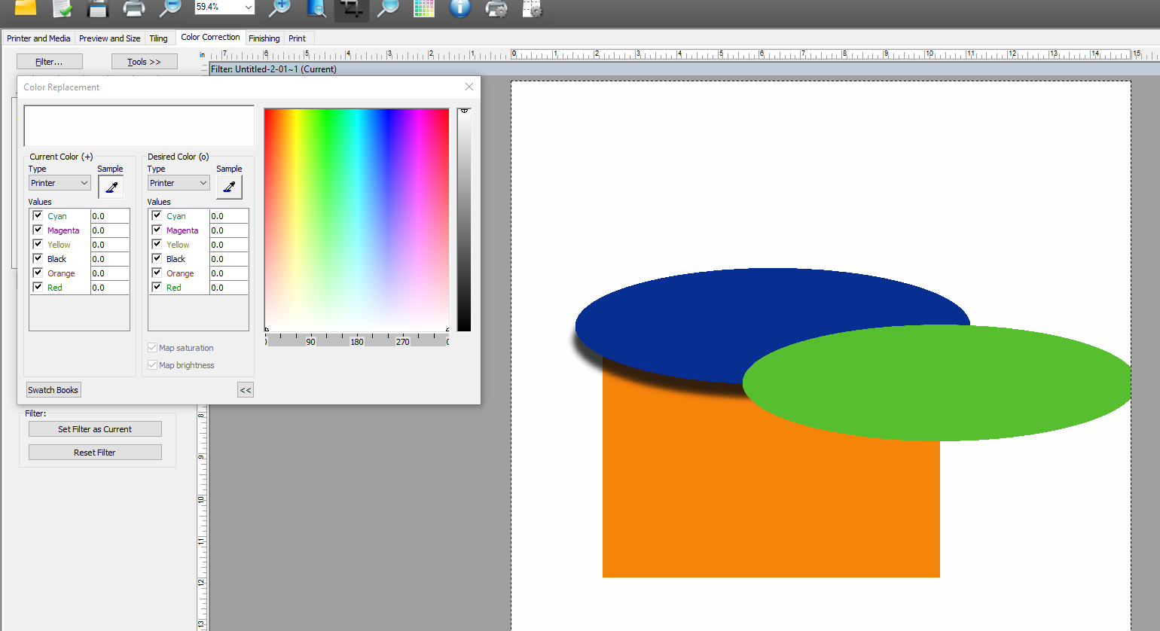Open Desired Color Type dropdown
The image size is (1160, 631).
[179, 183]
